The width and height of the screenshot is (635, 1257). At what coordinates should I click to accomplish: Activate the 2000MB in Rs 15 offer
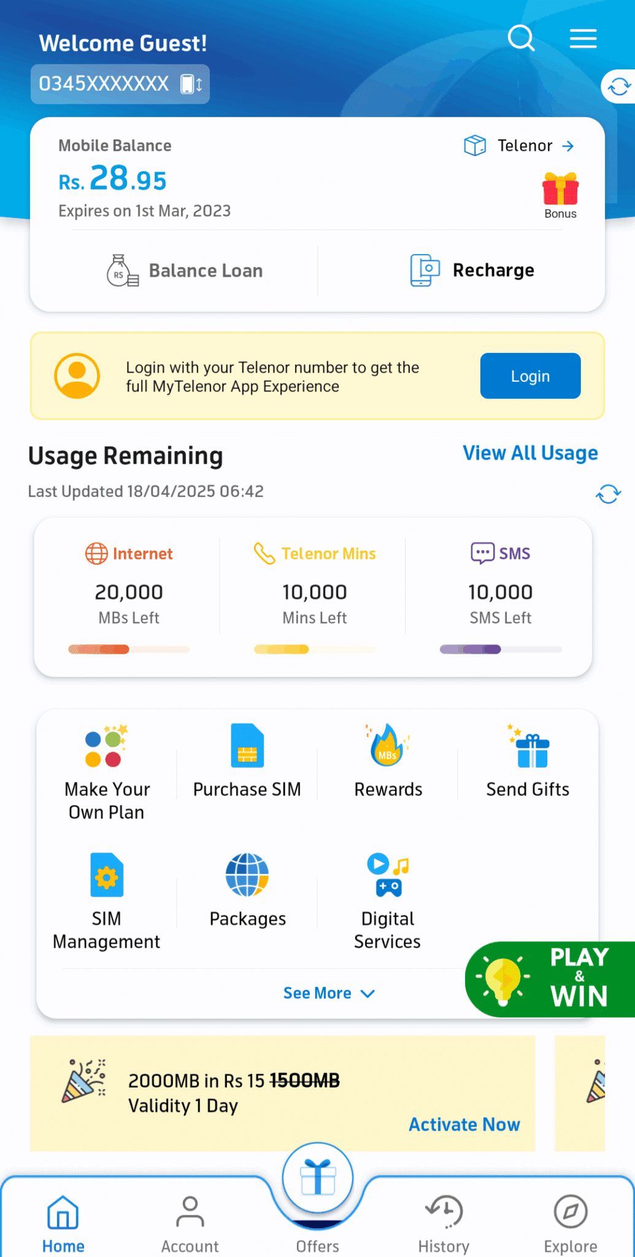(464, 1124)
